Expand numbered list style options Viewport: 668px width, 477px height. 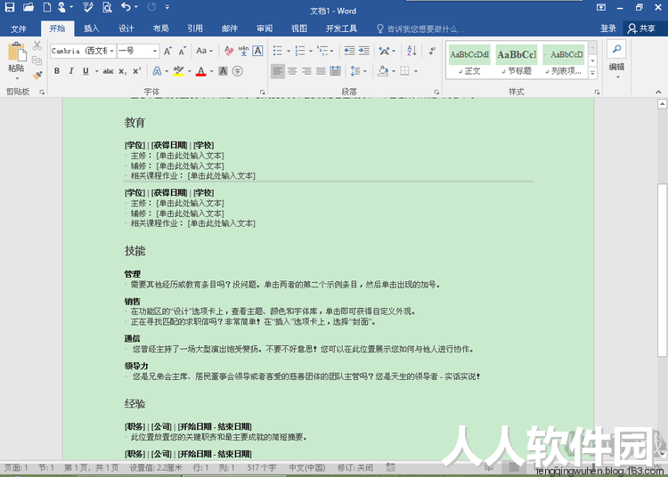(x=311, y=51)
